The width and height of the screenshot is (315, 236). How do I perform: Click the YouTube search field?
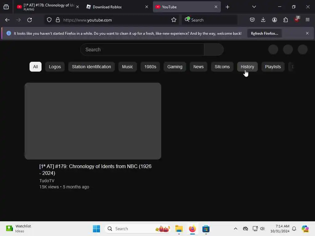[x=142, y=49]
